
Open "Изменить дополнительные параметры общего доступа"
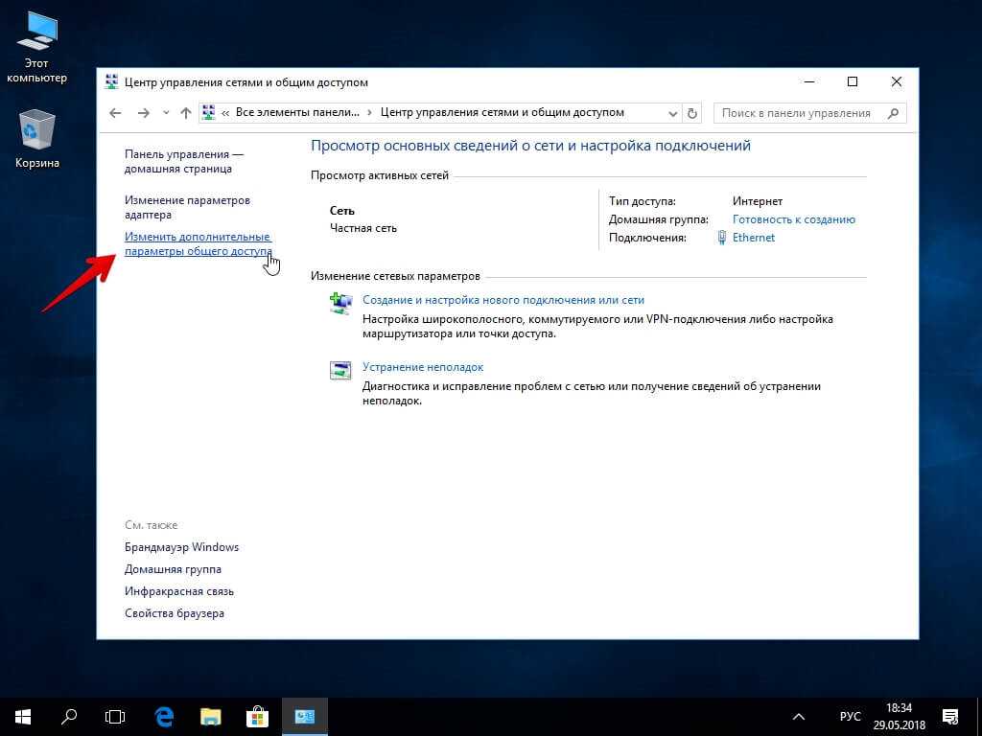point(198,244)
